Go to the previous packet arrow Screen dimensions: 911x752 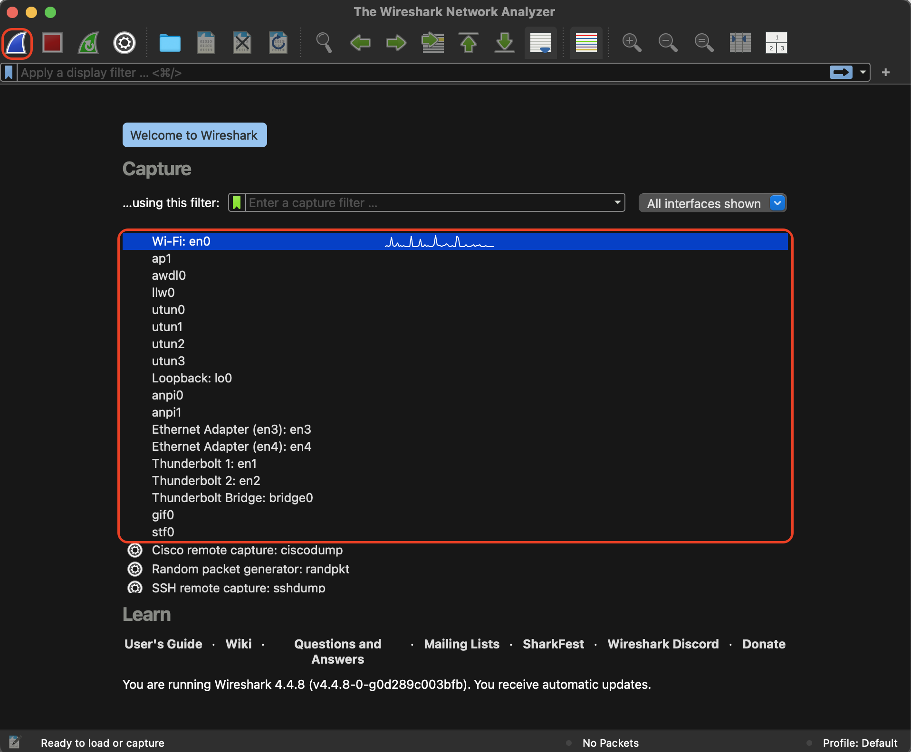pos(360,43)
